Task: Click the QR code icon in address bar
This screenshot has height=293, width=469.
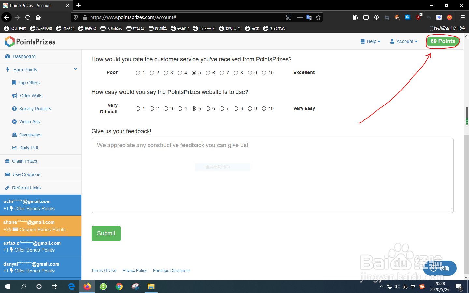Action: pos(289,17)
